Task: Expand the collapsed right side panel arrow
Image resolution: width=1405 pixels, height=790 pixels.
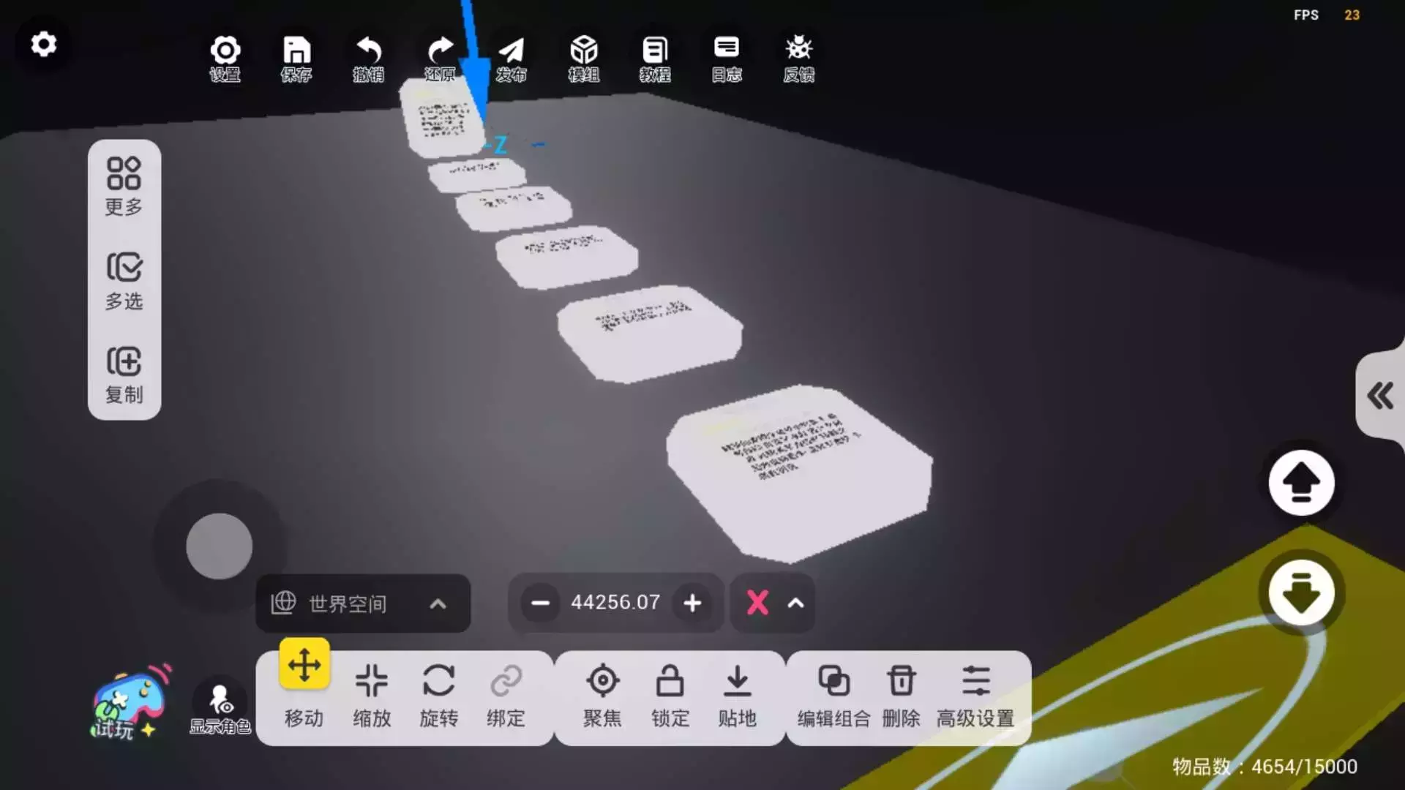Action: tap(1379, 396)
